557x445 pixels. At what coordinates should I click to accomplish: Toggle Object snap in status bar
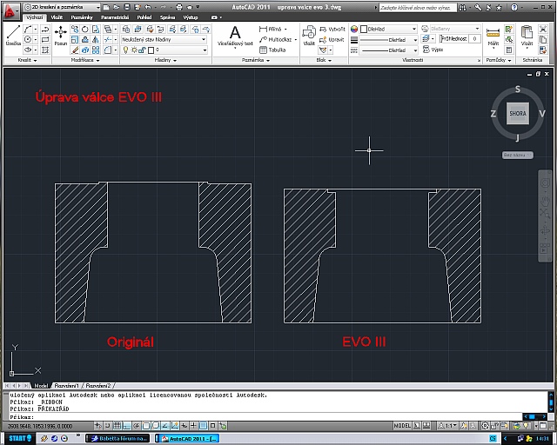click(145, 426)
